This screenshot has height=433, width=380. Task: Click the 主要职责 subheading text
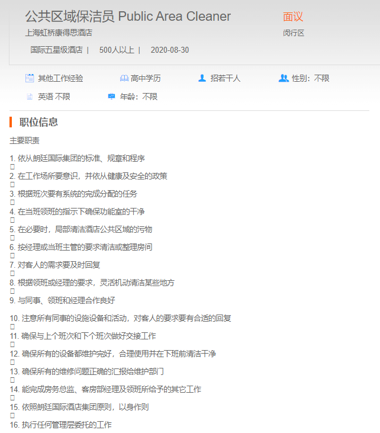(x=25, y=140)
